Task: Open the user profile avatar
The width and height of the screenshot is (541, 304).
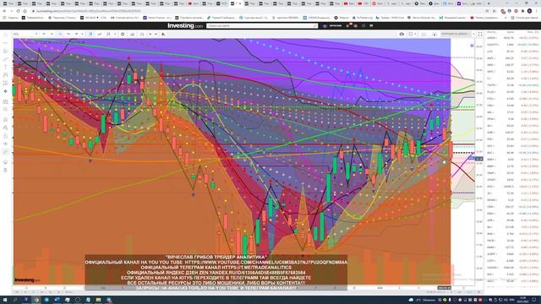Action: pos(325,26)
